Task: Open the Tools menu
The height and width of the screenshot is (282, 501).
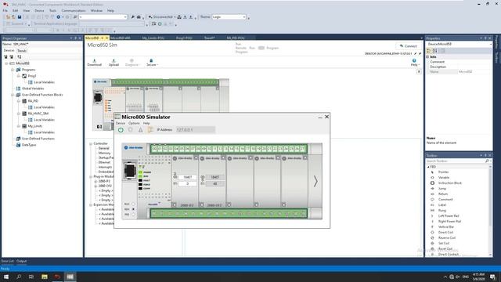Action: (x=52, y=10)
